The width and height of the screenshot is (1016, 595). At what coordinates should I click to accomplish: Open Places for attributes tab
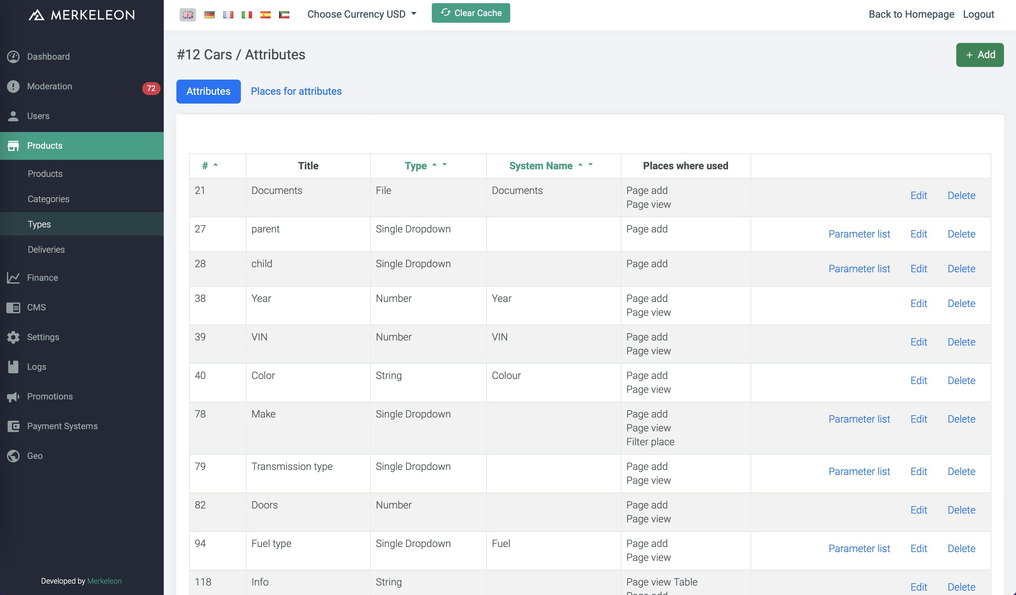click(296, 92)
